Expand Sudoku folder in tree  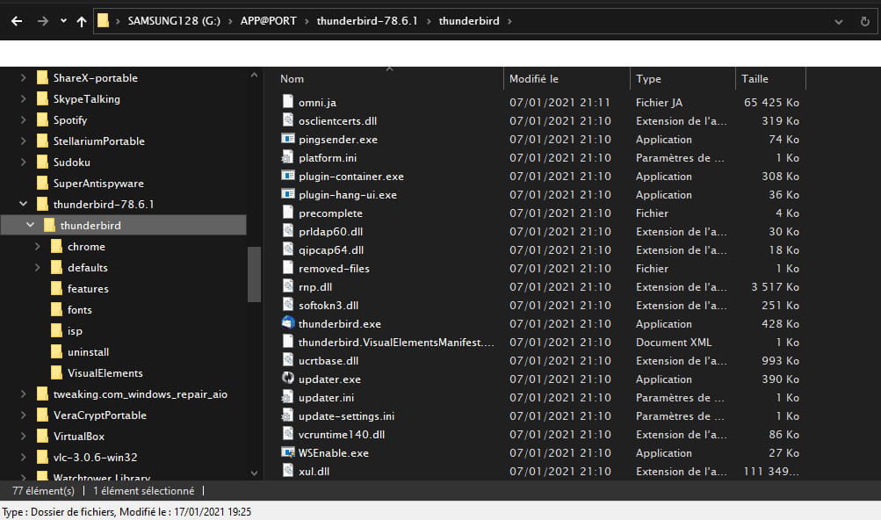(x=23, y=162)
